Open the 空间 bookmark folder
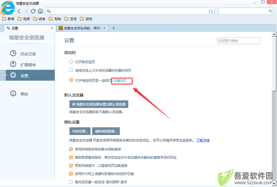The height and width of the screenshot is (187, 277). click(70, 19)
